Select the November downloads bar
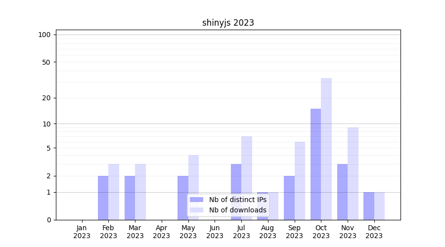445x247 pixels. coord(353,173)
